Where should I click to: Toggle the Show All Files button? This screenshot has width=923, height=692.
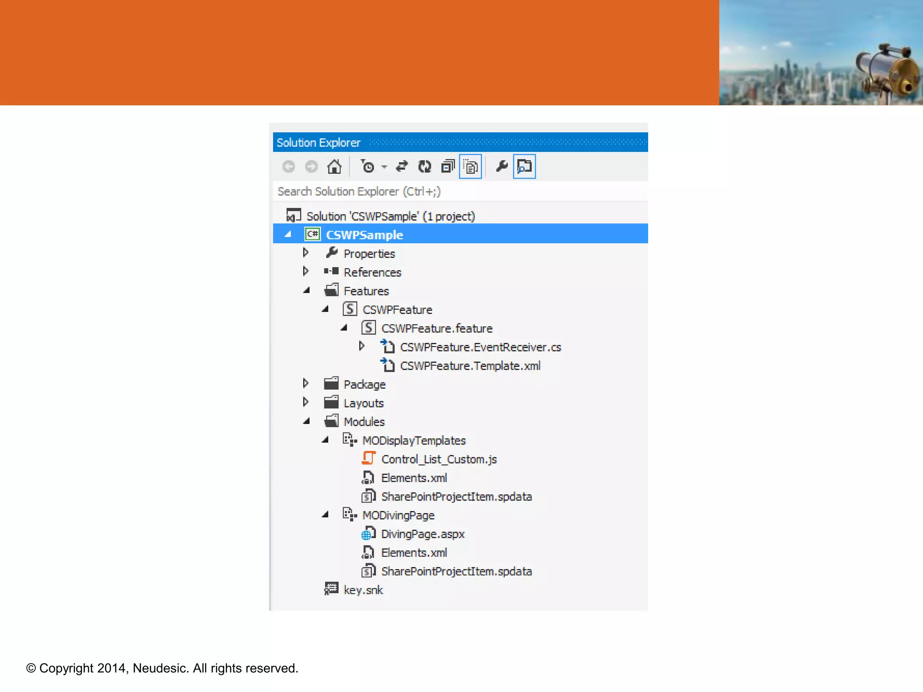coord(471,167)
